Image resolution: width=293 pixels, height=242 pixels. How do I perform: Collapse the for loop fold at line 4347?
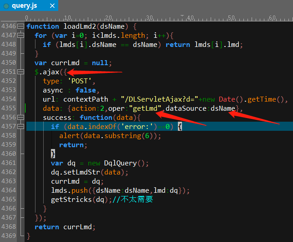[x=20, y=35]
